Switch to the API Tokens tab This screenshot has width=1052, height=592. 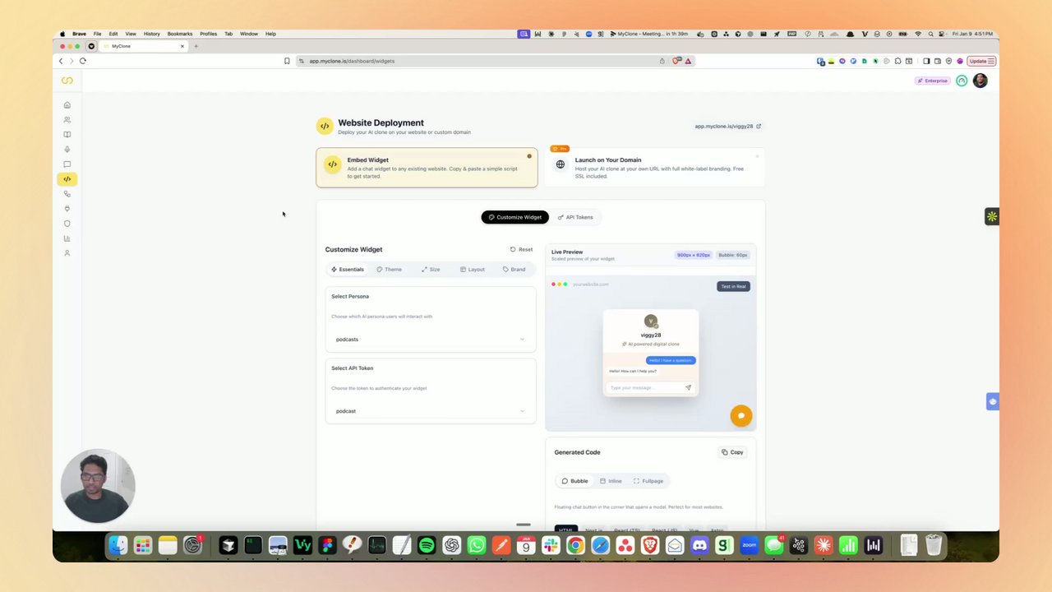click(x=575, y=217)
